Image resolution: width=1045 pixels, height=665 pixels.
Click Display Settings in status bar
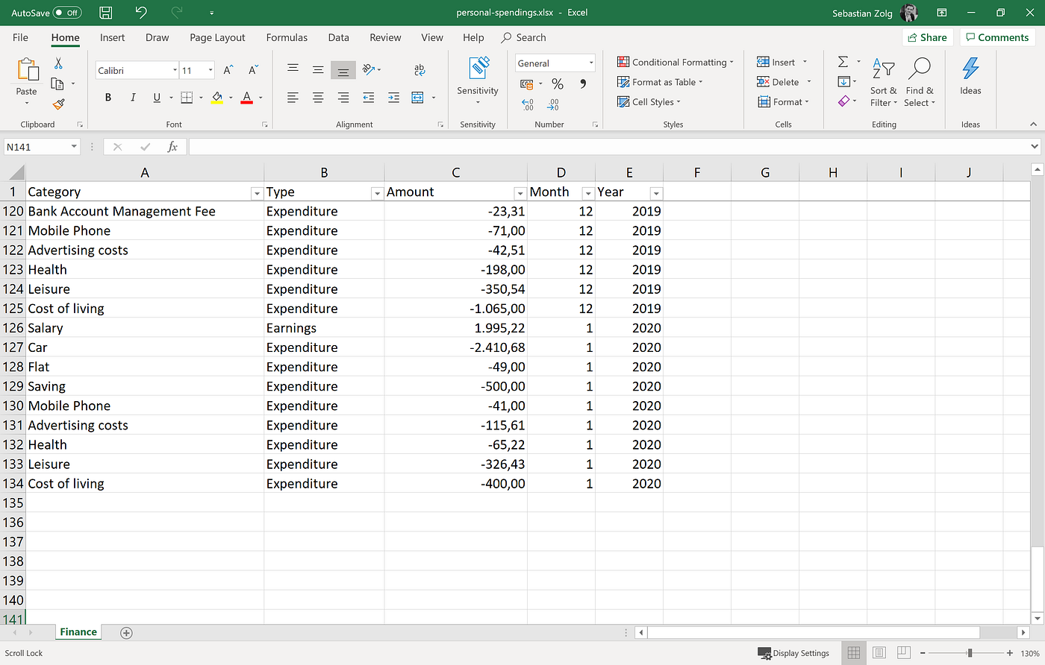pos(793,653)
